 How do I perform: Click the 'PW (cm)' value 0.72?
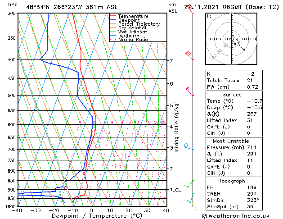tap(252, 87)
